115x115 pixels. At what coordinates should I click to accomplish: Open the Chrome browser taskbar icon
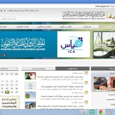coord(101,112)
